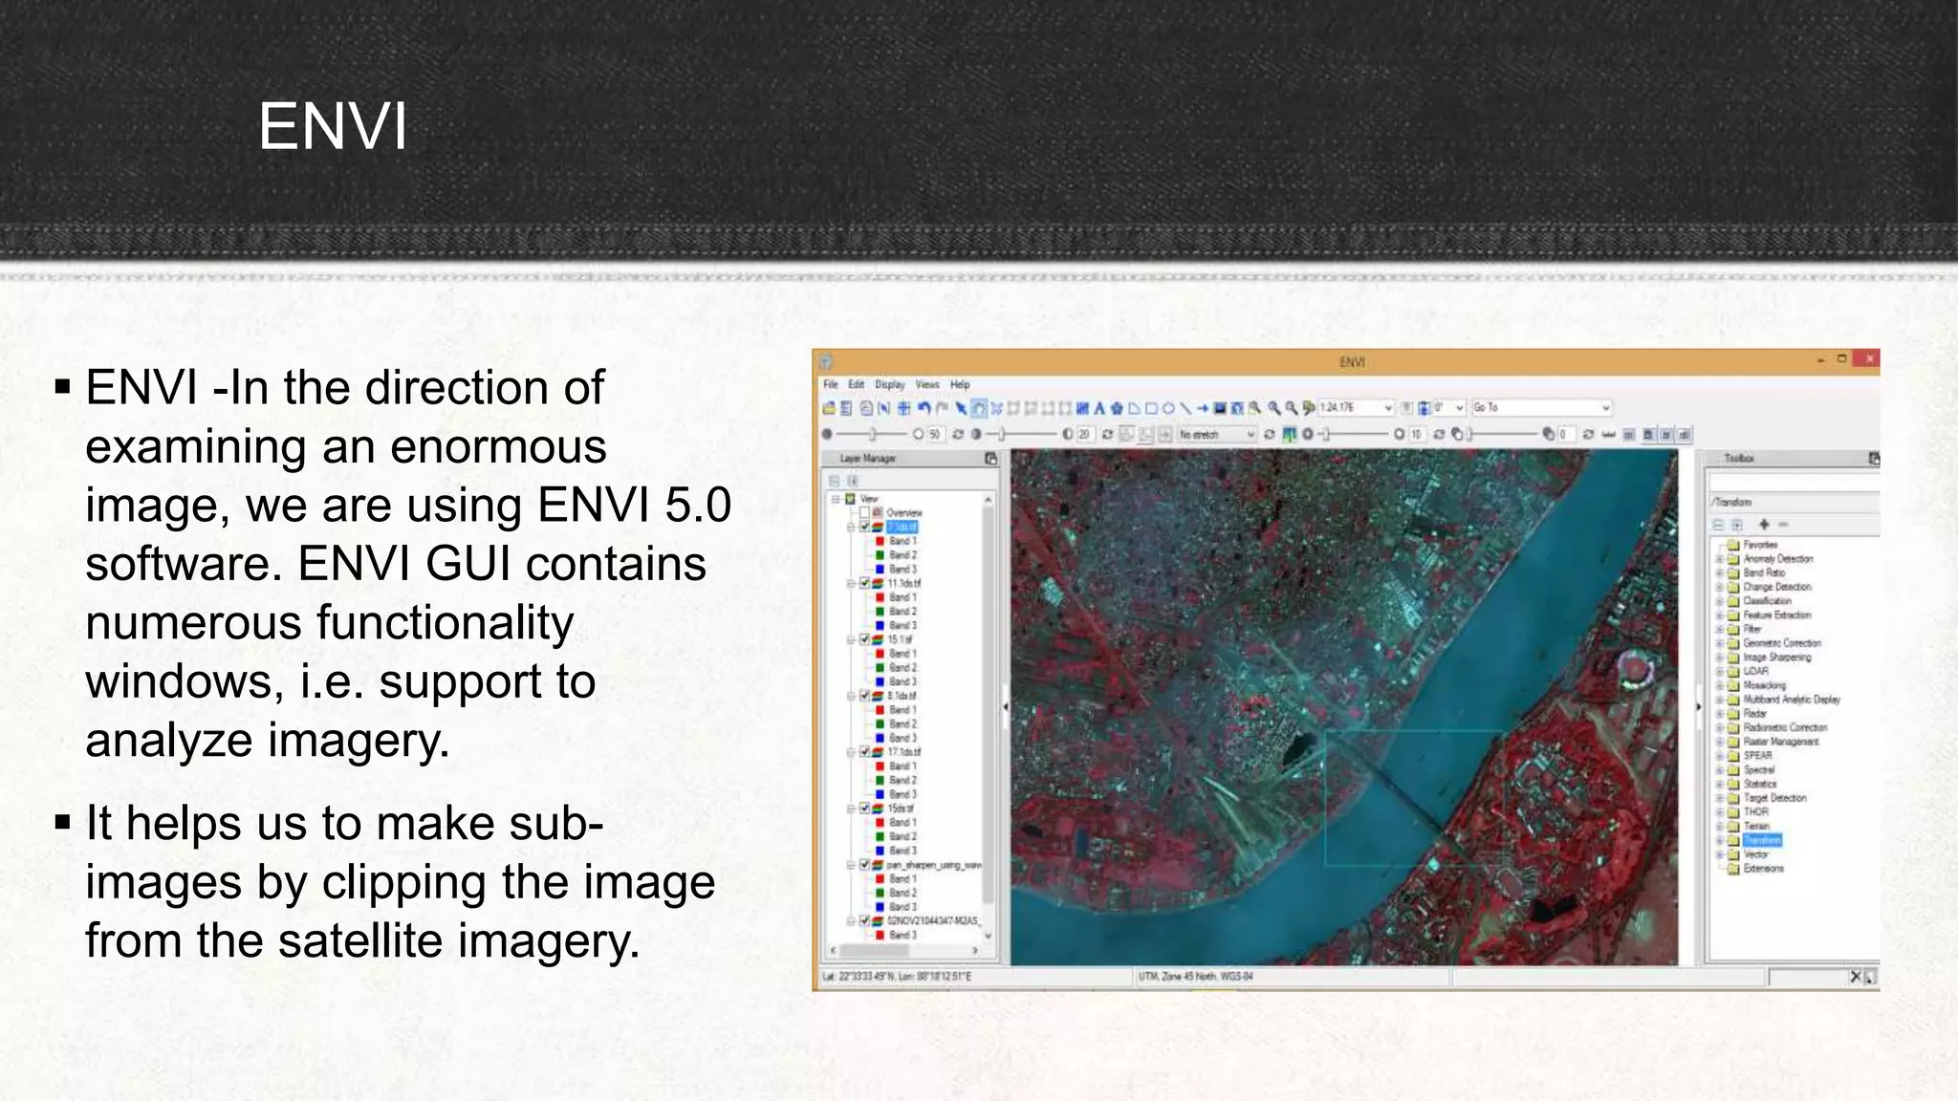Select the text annotation 'A' tool
The width and height of the screenshot is (1958, 1101).
[x=1099, y=408]
